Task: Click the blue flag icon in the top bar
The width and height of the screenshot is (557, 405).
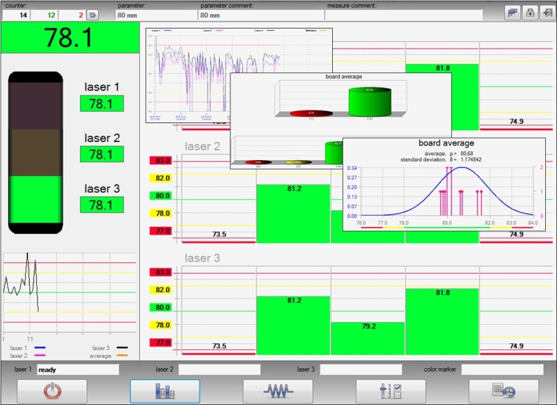Action: (512, 13)
